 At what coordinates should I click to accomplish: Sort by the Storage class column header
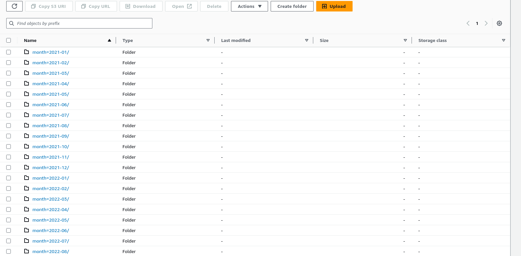pos(432,40)
